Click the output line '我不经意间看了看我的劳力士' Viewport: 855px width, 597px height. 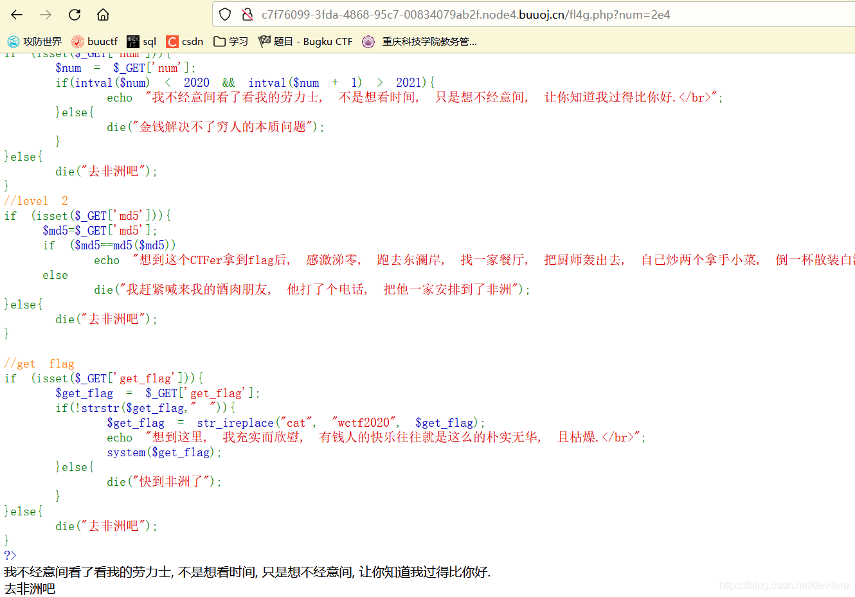click(247, 572)
